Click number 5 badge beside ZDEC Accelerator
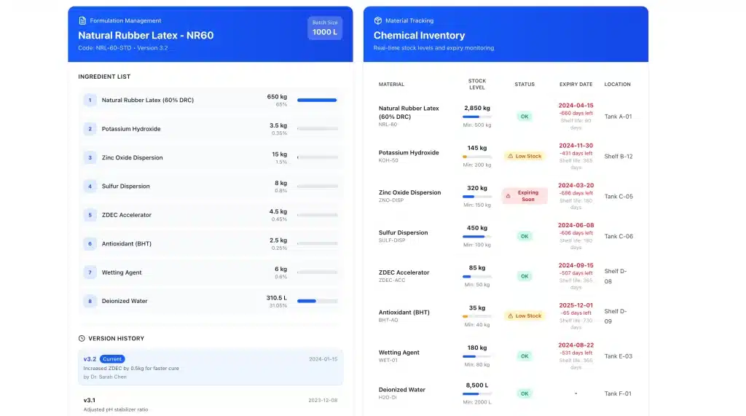This screenshot has width=746, height=416. point(90,215)
